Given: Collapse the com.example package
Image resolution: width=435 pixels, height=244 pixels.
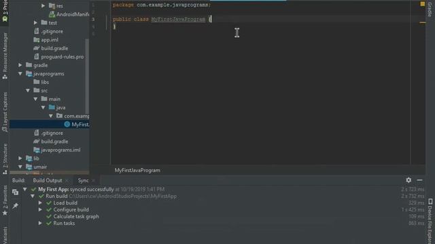Looking at the screenshot, I should [x=51, y=116].
